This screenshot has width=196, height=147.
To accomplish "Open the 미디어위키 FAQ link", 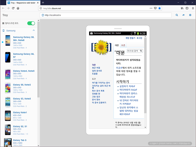I will [x=128, y=90].
